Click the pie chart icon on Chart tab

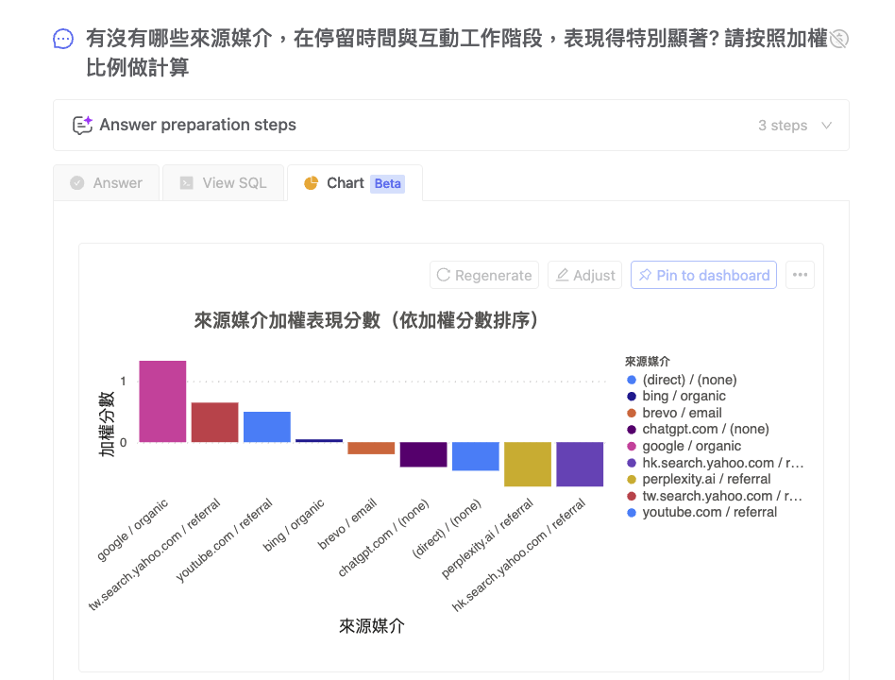click(312, 182)
